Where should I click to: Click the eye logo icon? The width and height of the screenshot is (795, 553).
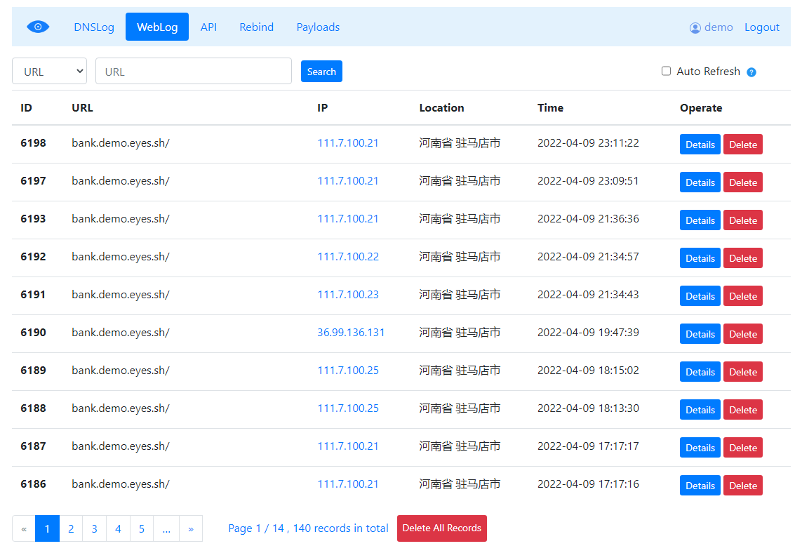point(38,27)
